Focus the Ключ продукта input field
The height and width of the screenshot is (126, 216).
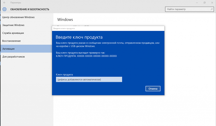[x=89, y=80]
